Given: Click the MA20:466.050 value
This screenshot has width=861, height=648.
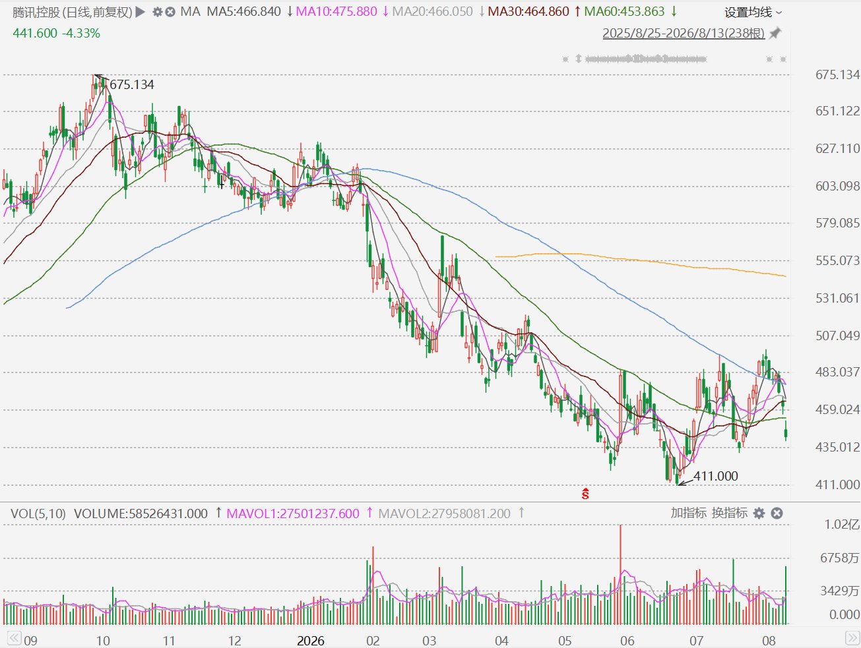Looking at the screenshot, I should (x=432, y=12).
